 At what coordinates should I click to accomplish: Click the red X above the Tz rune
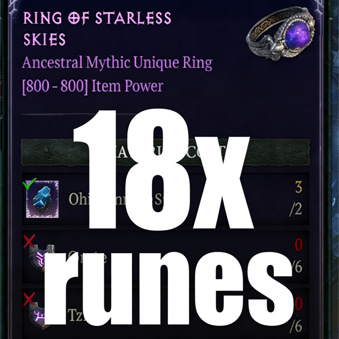29,299
